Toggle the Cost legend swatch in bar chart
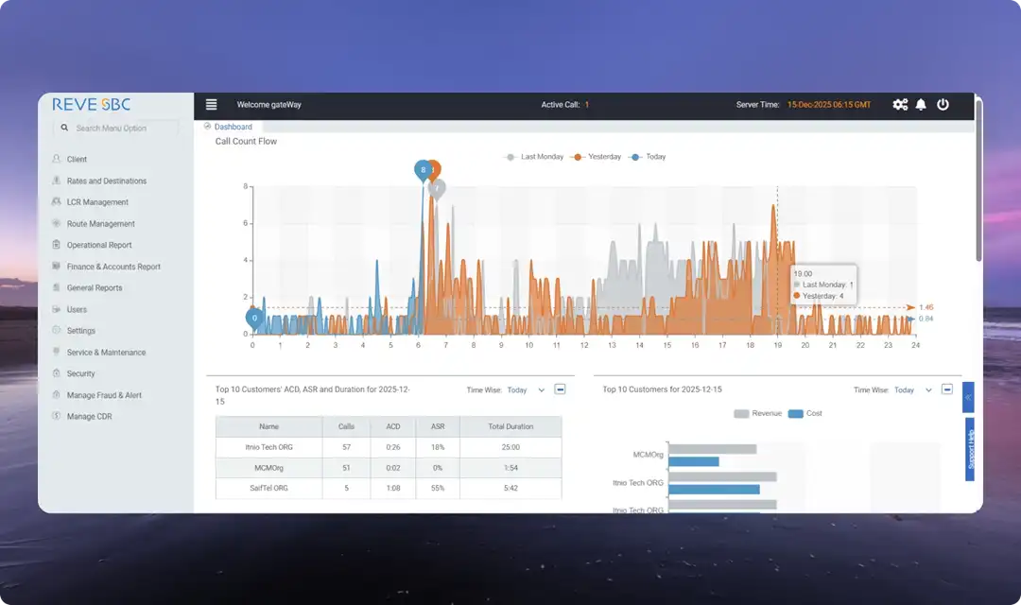This screenshot has width=1021, height=605. (x=795, y=413)
